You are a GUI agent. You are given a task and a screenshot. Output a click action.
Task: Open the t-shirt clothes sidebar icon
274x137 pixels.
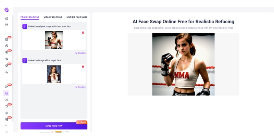coord(7,106)
